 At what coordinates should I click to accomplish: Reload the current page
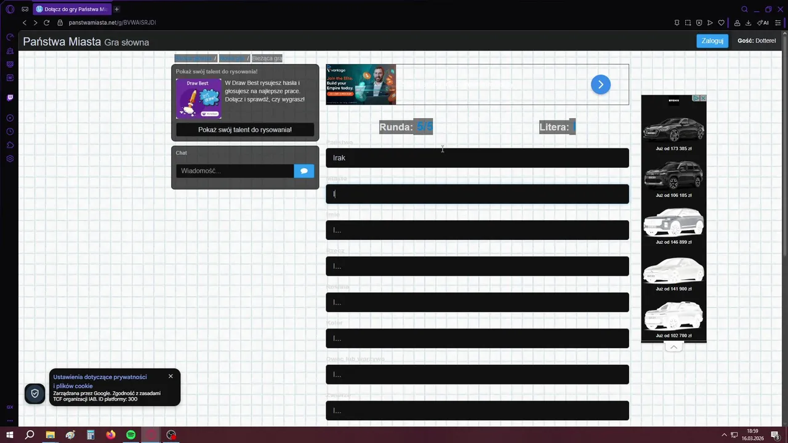pyautogui.click(x=46, y=23)
